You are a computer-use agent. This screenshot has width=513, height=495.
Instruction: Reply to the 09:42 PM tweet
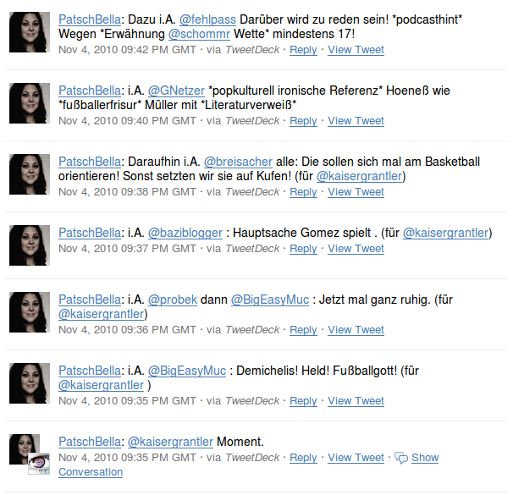(303, 50)
